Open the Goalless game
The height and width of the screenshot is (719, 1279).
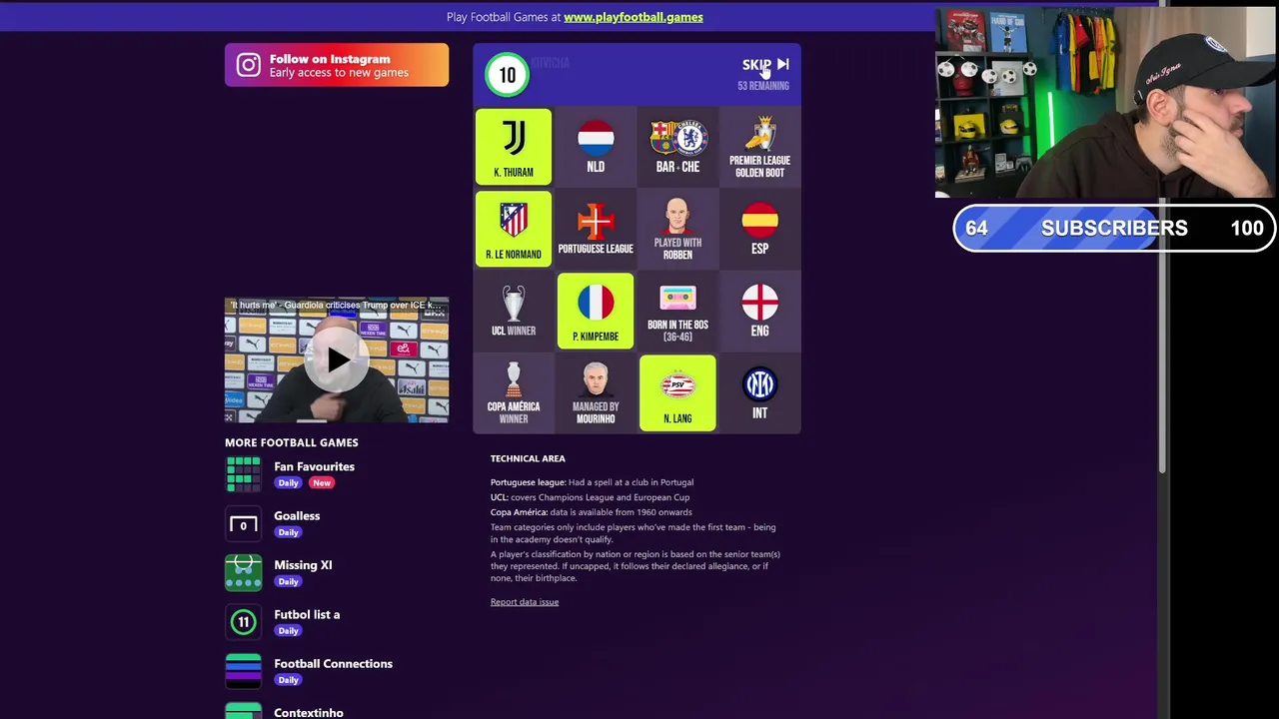pyautogui.click(x=297, y=516)
